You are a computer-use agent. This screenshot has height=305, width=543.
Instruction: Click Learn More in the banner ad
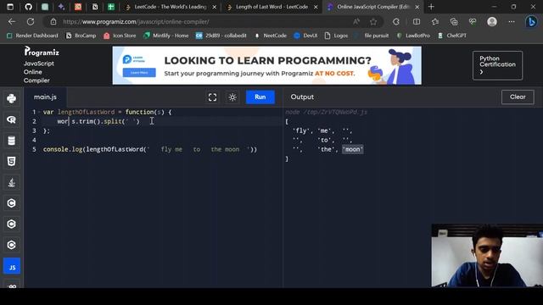coord(139,73)
